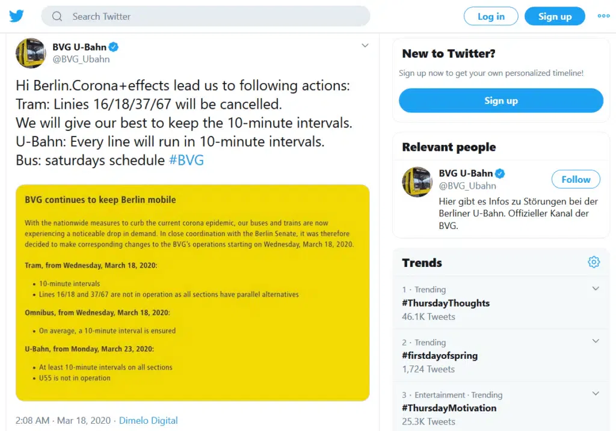Viewport: 616px width, 431px height.
Task: Open the #BVG hashtag link
Action: coord(186,160)
